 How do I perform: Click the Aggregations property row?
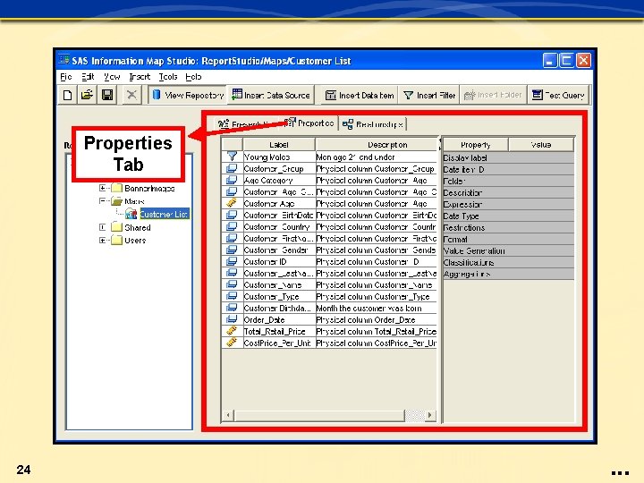click(508, 274)
